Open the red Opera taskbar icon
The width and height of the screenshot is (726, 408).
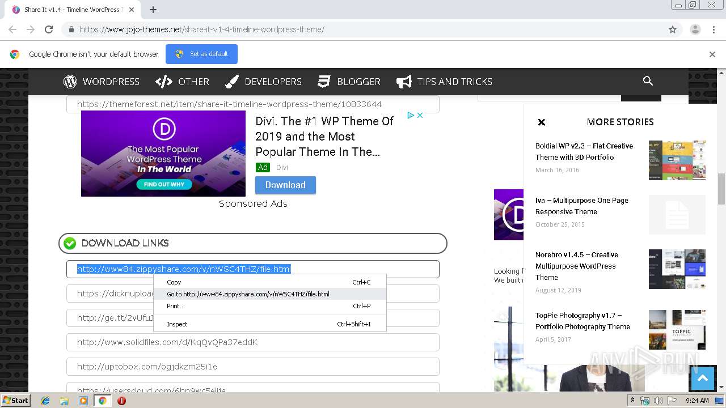coord(121,401)
